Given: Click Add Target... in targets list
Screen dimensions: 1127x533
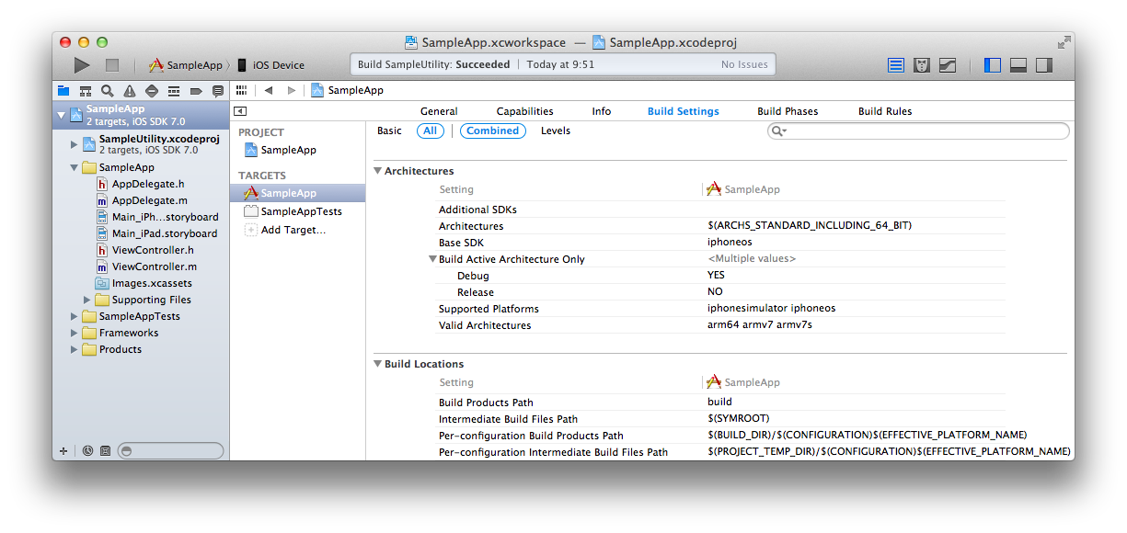Looking at the screenshot, I should point(293,230).
